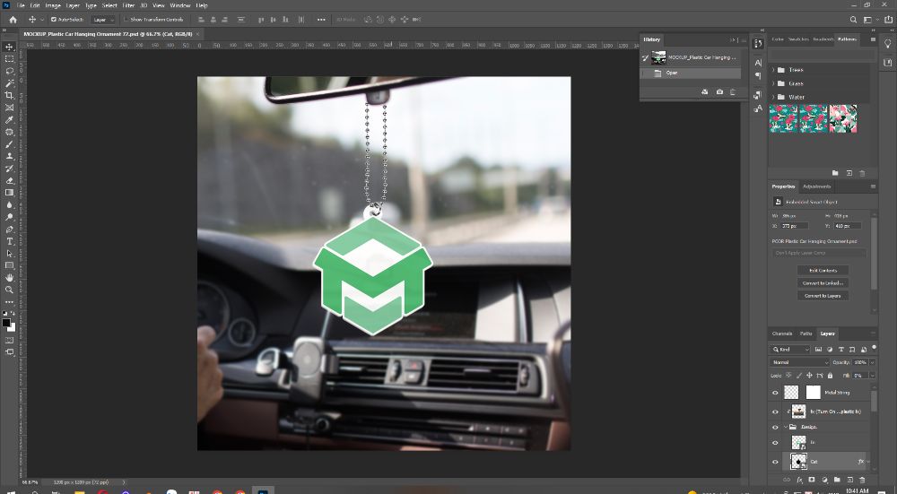This screenshot has height=494, width=897.
Task: Click the Convert to Linked button
Action: [823, 283]
